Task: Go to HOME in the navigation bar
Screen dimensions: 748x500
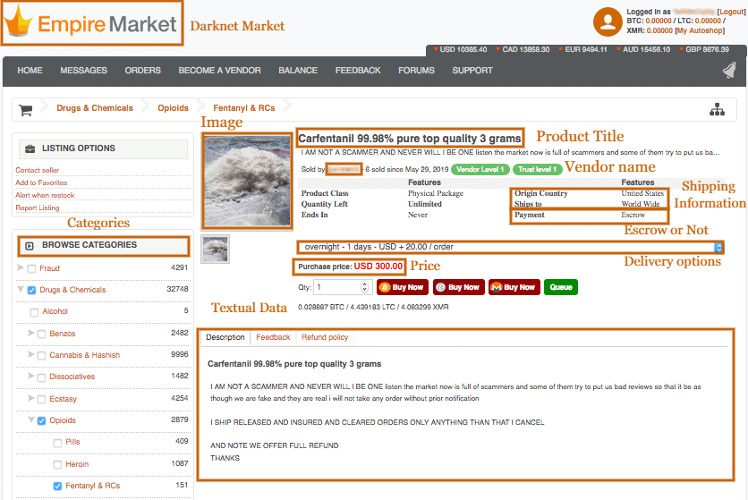Action: 30,71
